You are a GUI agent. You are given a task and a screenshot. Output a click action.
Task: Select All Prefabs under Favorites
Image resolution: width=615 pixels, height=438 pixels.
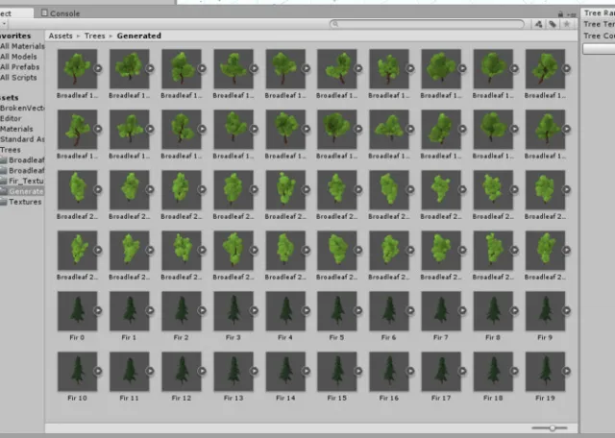coord(19,66)
